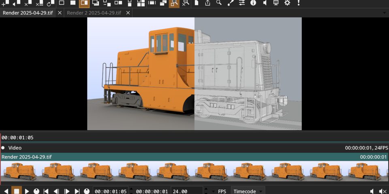The image size is (389, 194).
Task: Open the color controls sliders icon
Action: (242, 3)
